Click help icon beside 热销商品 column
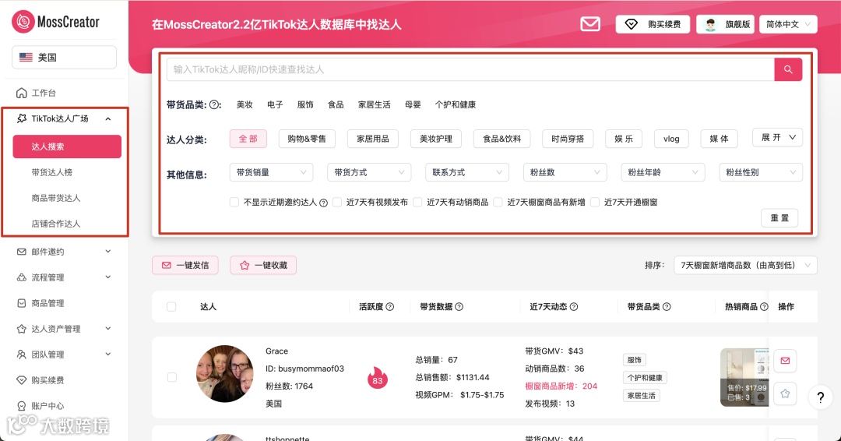The image size is (841, 441). click(764, 307)
